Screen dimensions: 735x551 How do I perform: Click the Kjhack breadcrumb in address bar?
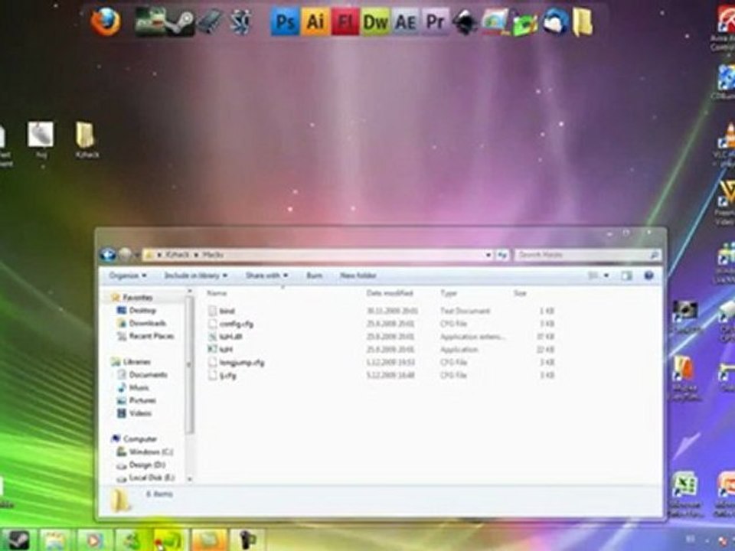click(177, 255)
